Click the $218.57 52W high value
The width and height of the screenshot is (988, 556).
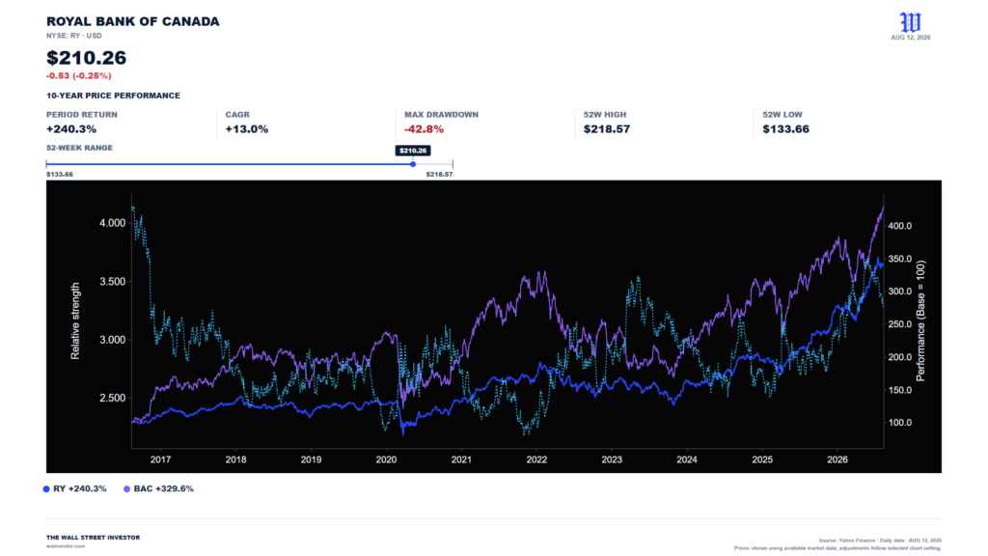click(x=607, y=129)
